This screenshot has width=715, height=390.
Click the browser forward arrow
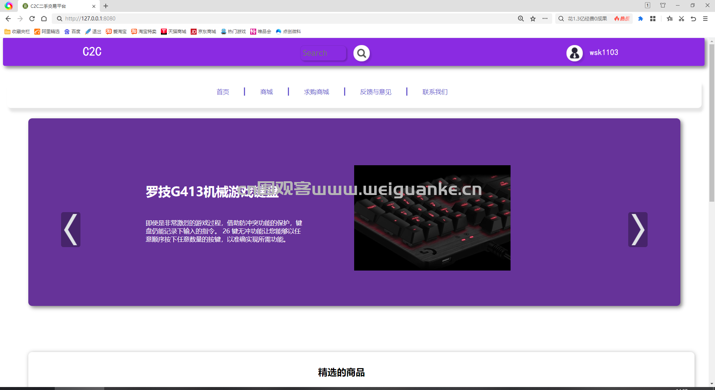coord(20,19)
